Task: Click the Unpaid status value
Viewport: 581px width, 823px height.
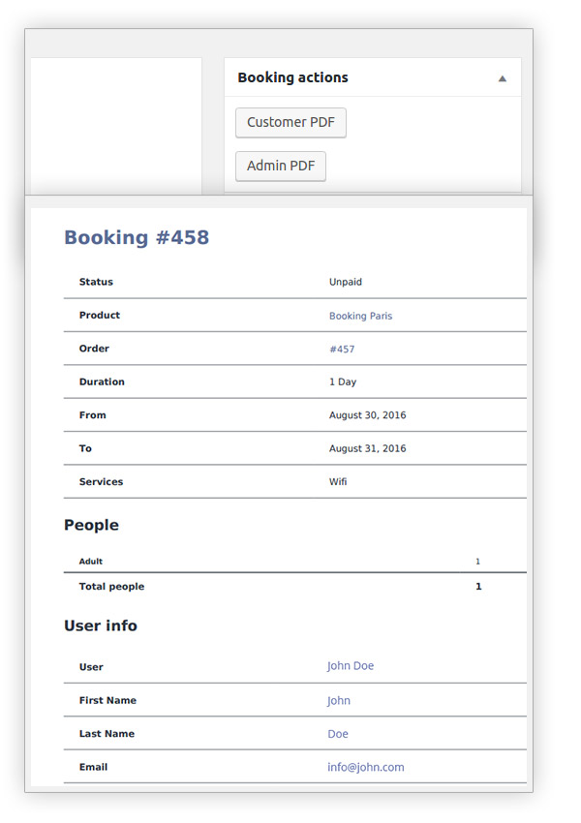Action: 346,282
